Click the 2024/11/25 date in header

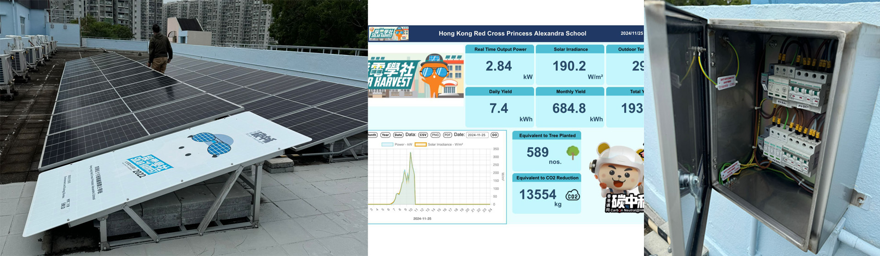[x=632, y=33]
